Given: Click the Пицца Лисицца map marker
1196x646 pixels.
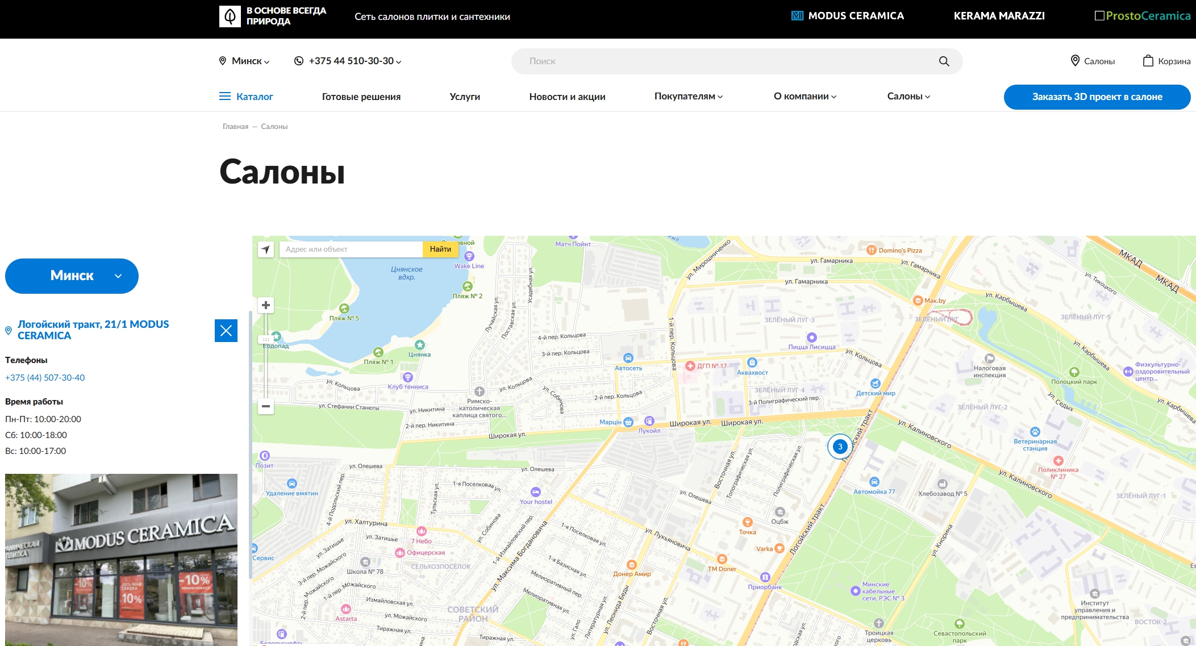Looking at the screenshot, I should 812,337.
